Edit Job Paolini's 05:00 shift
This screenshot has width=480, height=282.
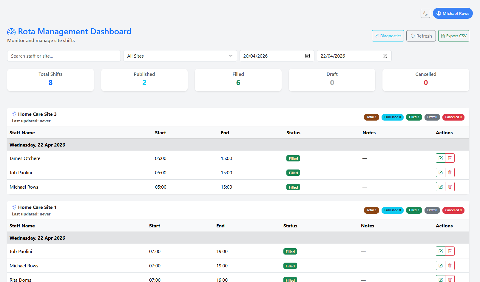coord(441,172)
